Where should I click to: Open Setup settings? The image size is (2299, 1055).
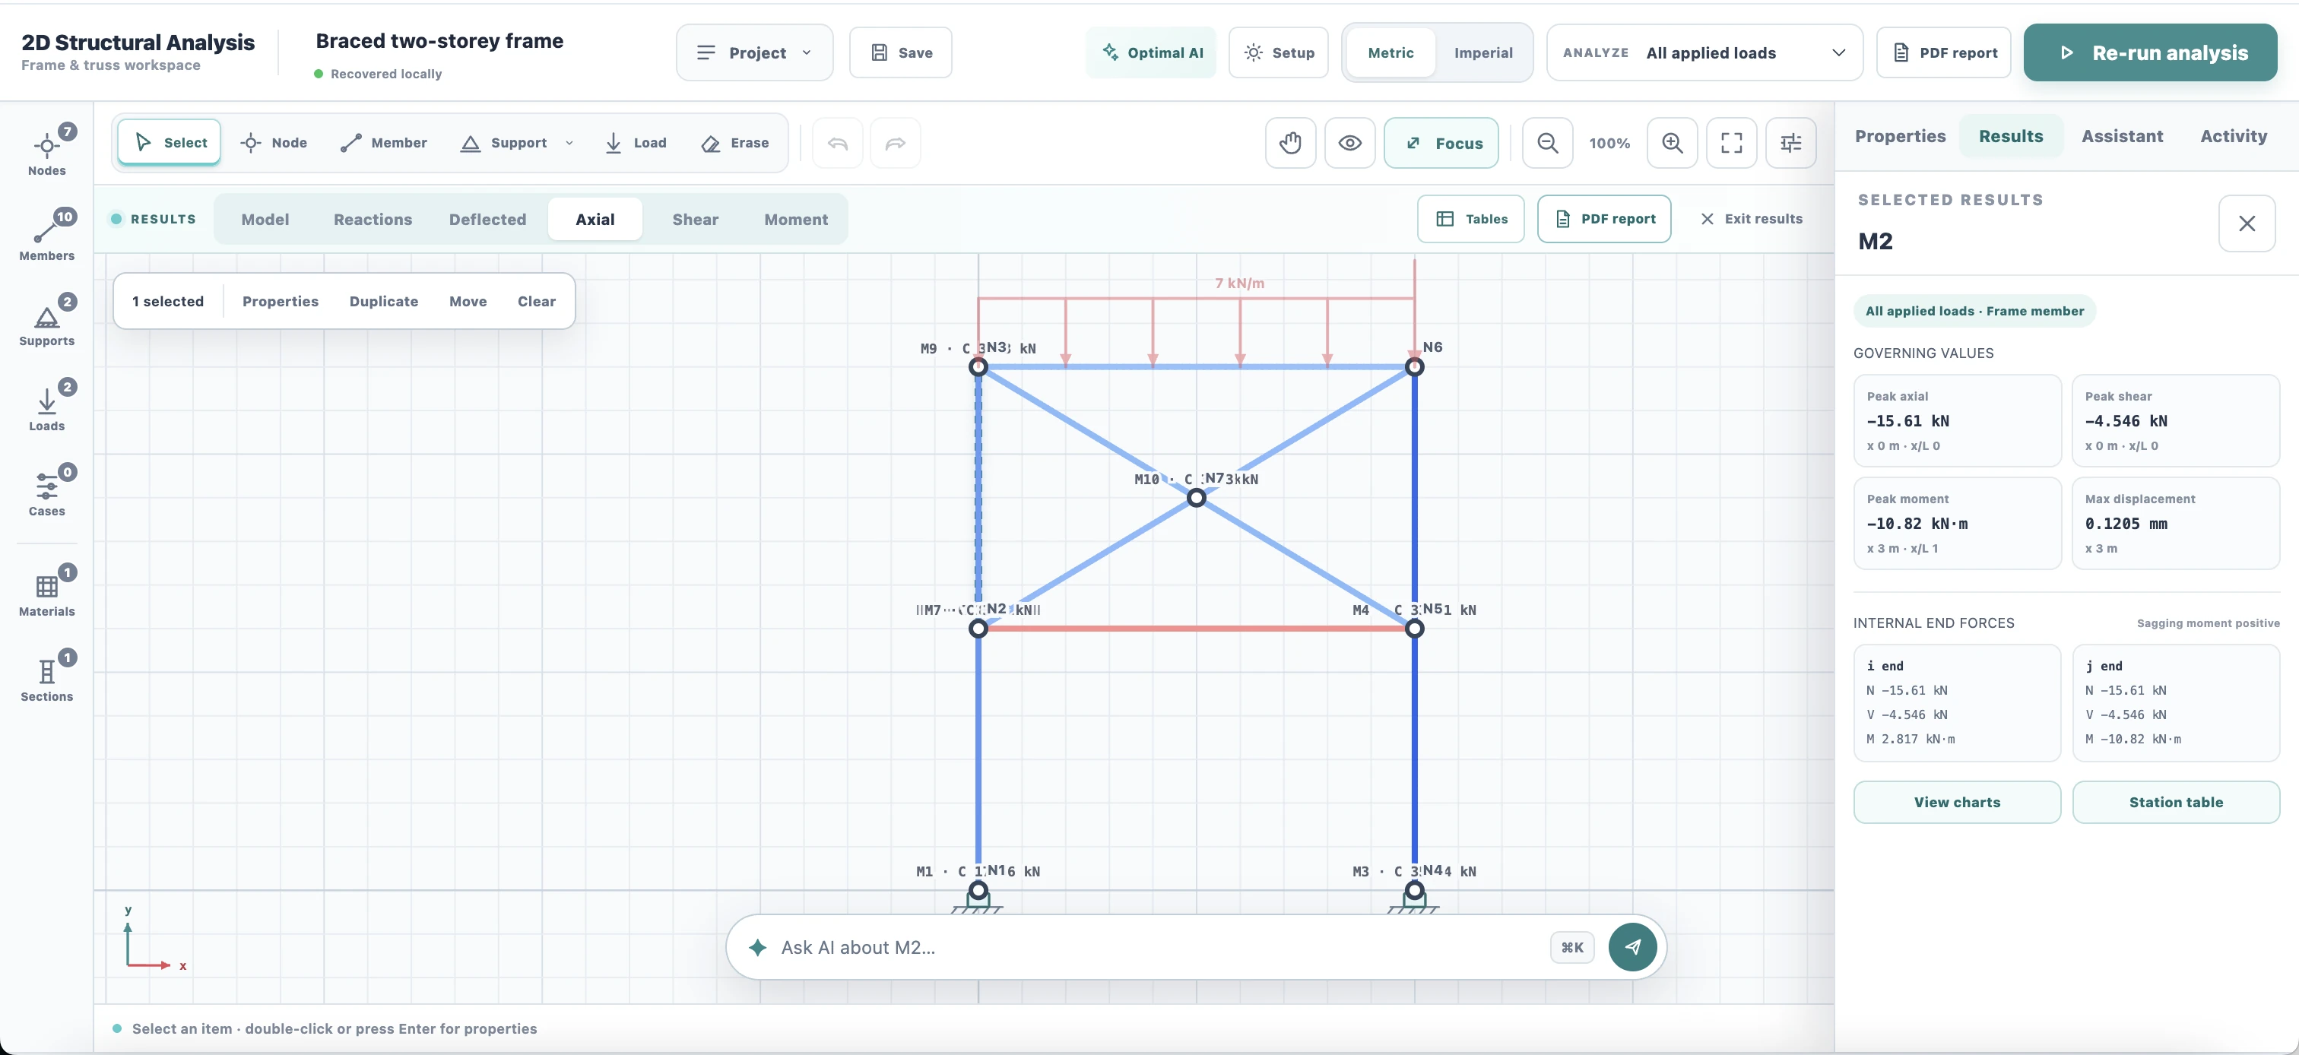1278,52
